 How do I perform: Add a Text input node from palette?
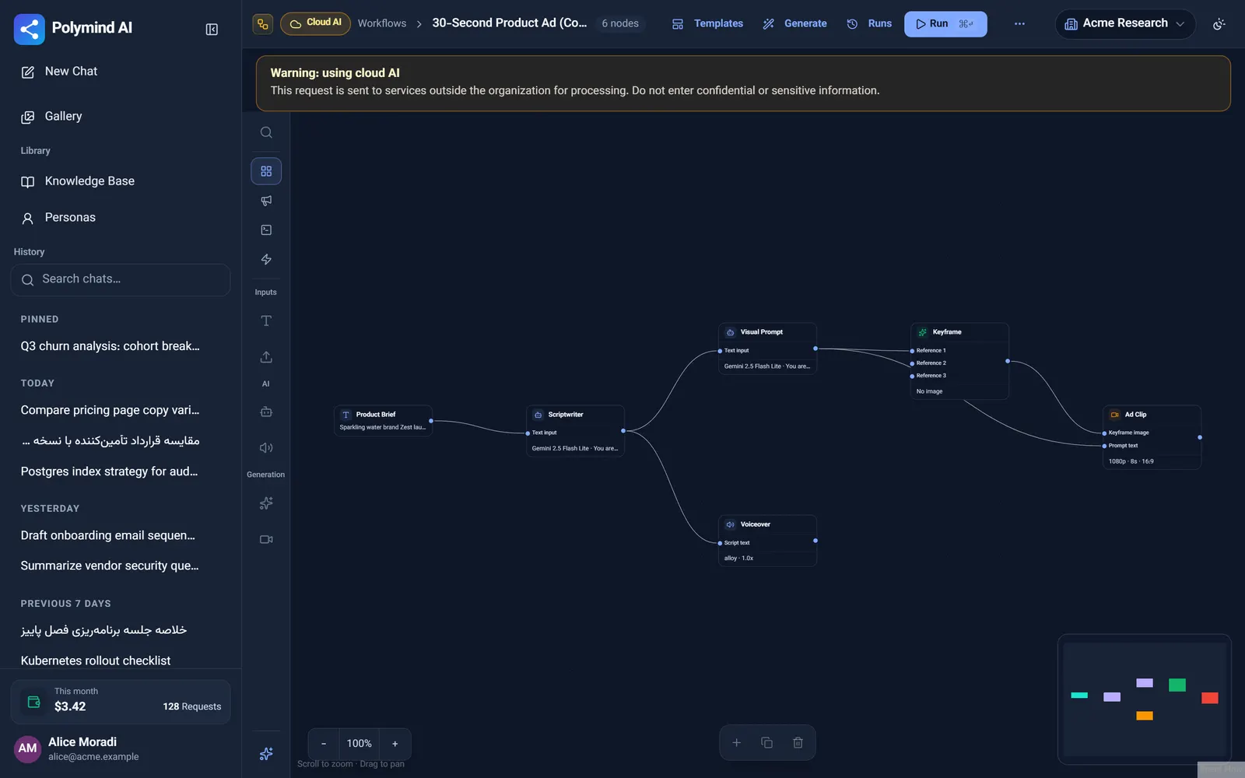(x=266, y=321)
